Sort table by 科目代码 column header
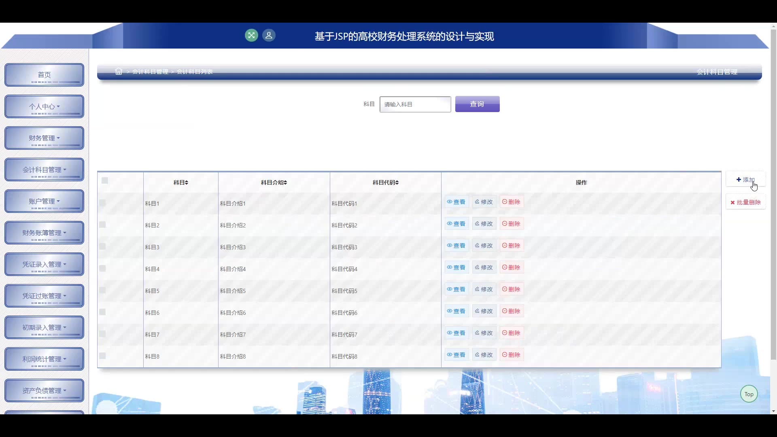 click(x=385, y=182)
